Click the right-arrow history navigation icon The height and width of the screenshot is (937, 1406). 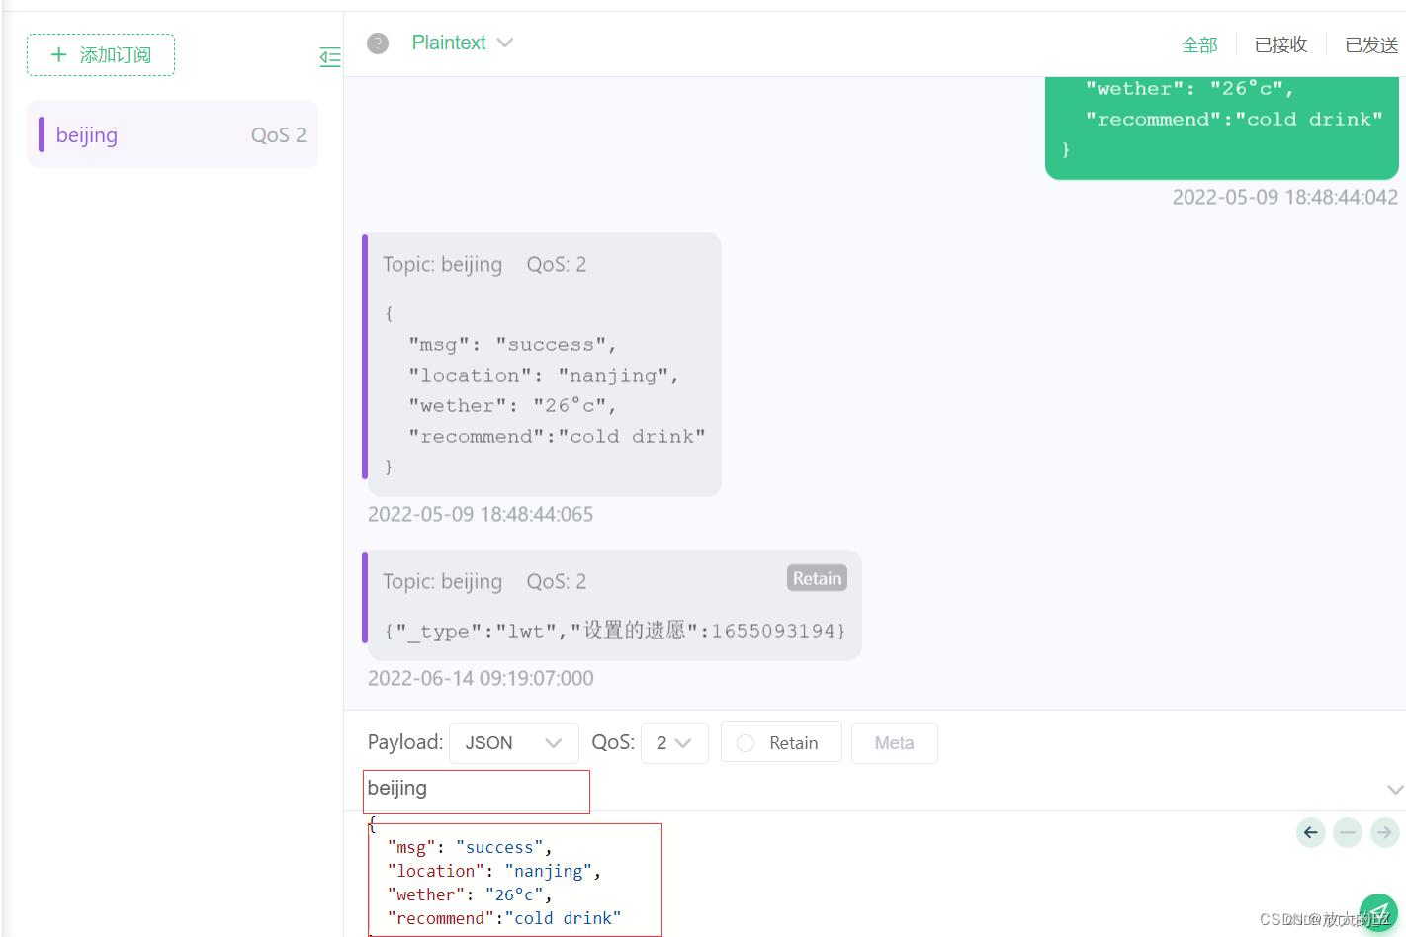click(1384, 832)
